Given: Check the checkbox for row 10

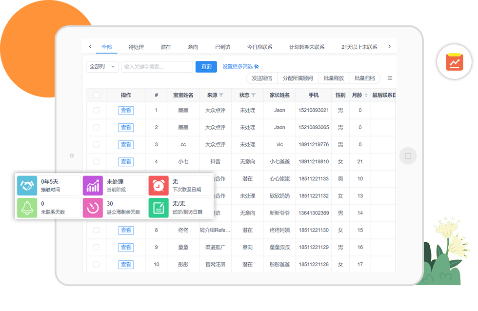Looking at the screenshot, I should coord(96,264).
